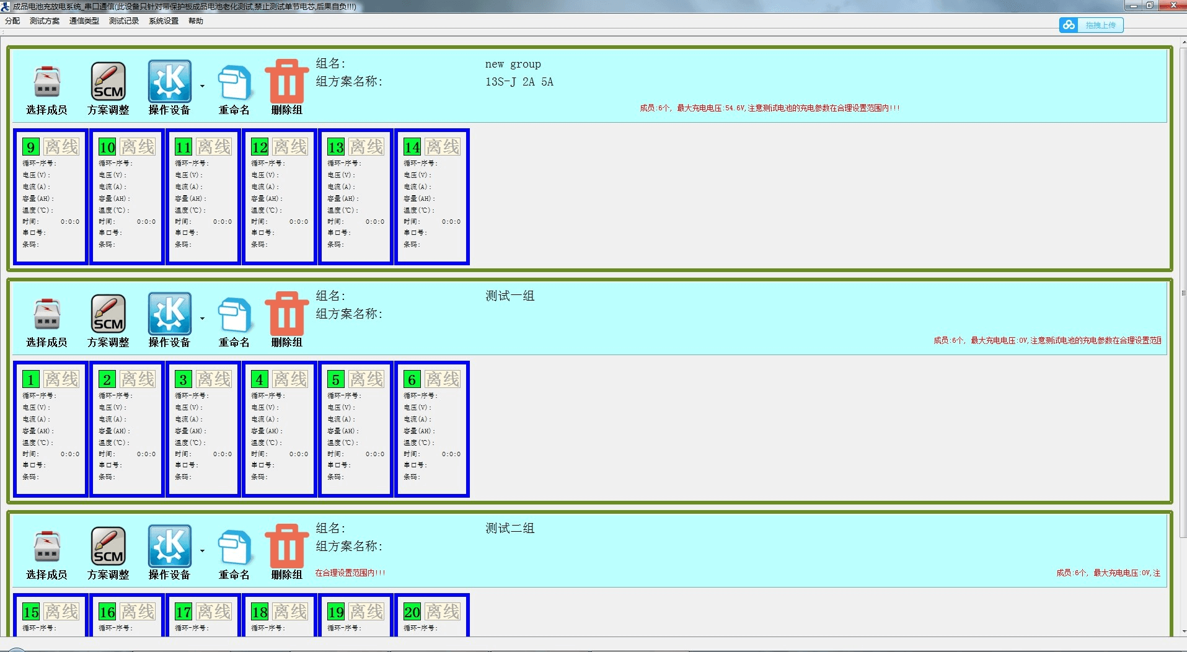Expand 操作设备 dropdown arrow in new group
Image resolution: width=1187 pixels, height=652 pixels.
pyautogui.click(x=202, y=86)
